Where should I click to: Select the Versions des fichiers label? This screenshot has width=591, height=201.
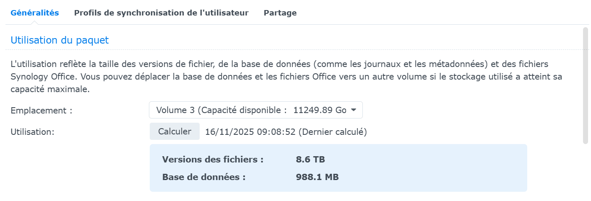click(213, 160)
